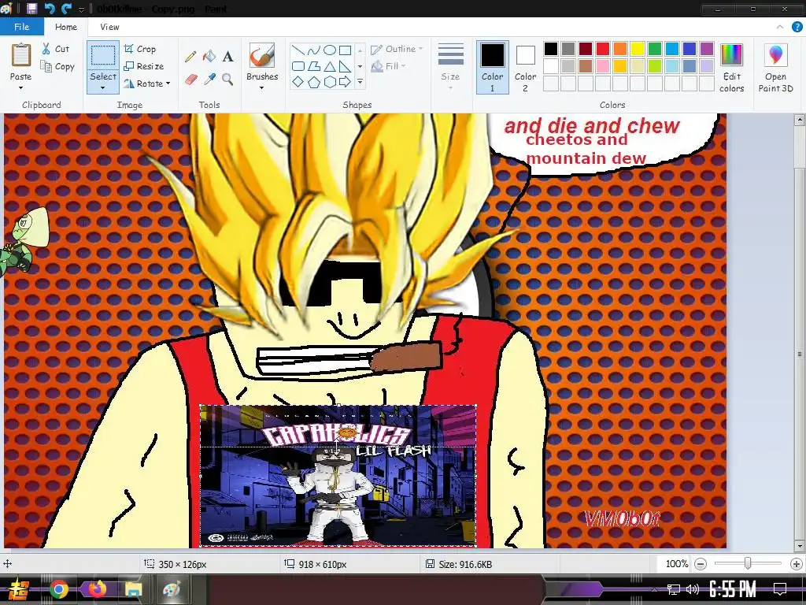This screenshot has width=806, height=605.
Task: Open the Paint help question icon
Action: coord(797,28)
